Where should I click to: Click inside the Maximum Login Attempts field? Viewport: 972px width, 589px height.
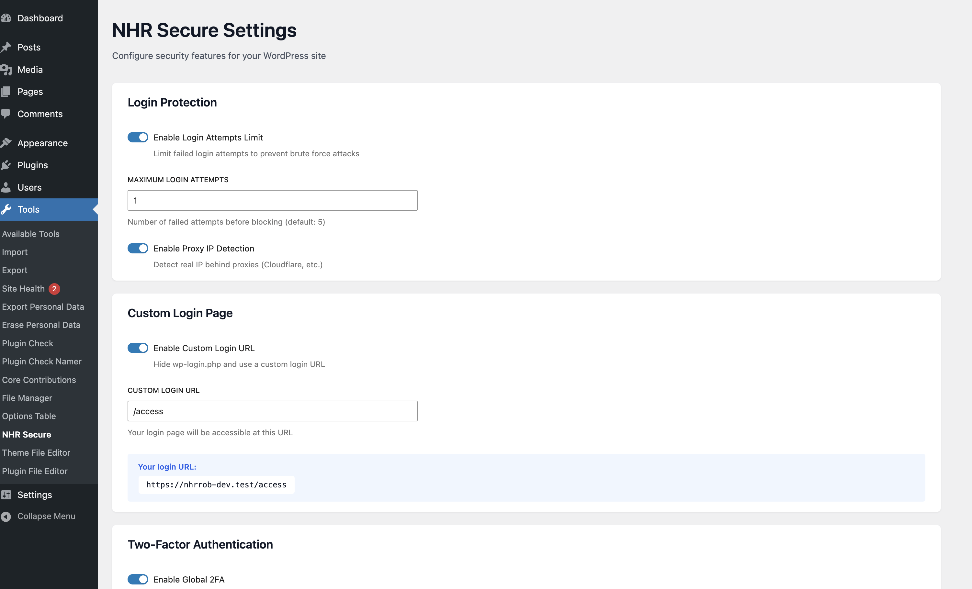click(272, 200)
